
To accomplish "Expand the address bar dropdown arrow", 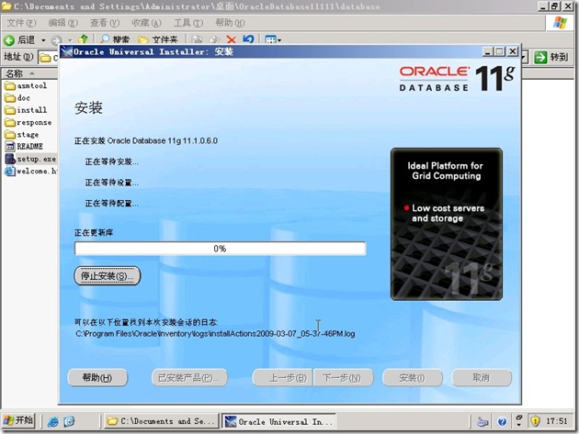I will pyautogui.click(x=525, y=58).
